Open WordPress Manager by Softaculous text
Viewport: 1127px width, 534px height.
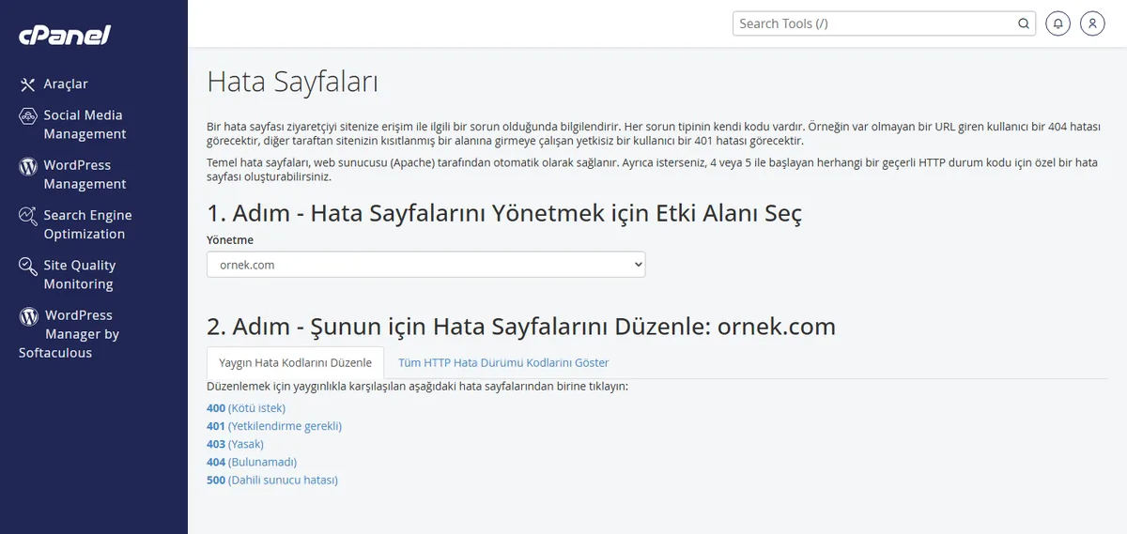tap(69, 334)
